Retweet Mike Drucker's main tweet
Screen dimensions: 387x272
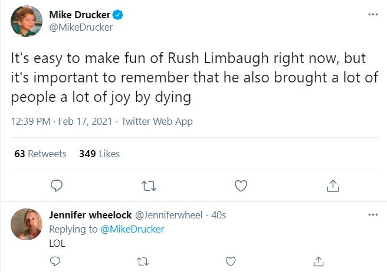[147, 186]
